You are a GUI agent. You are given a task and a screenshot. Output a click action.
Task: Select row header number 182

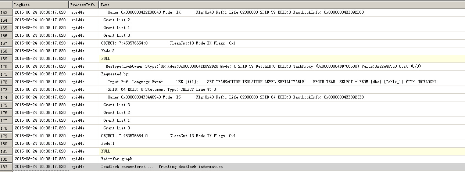point(6,159)
